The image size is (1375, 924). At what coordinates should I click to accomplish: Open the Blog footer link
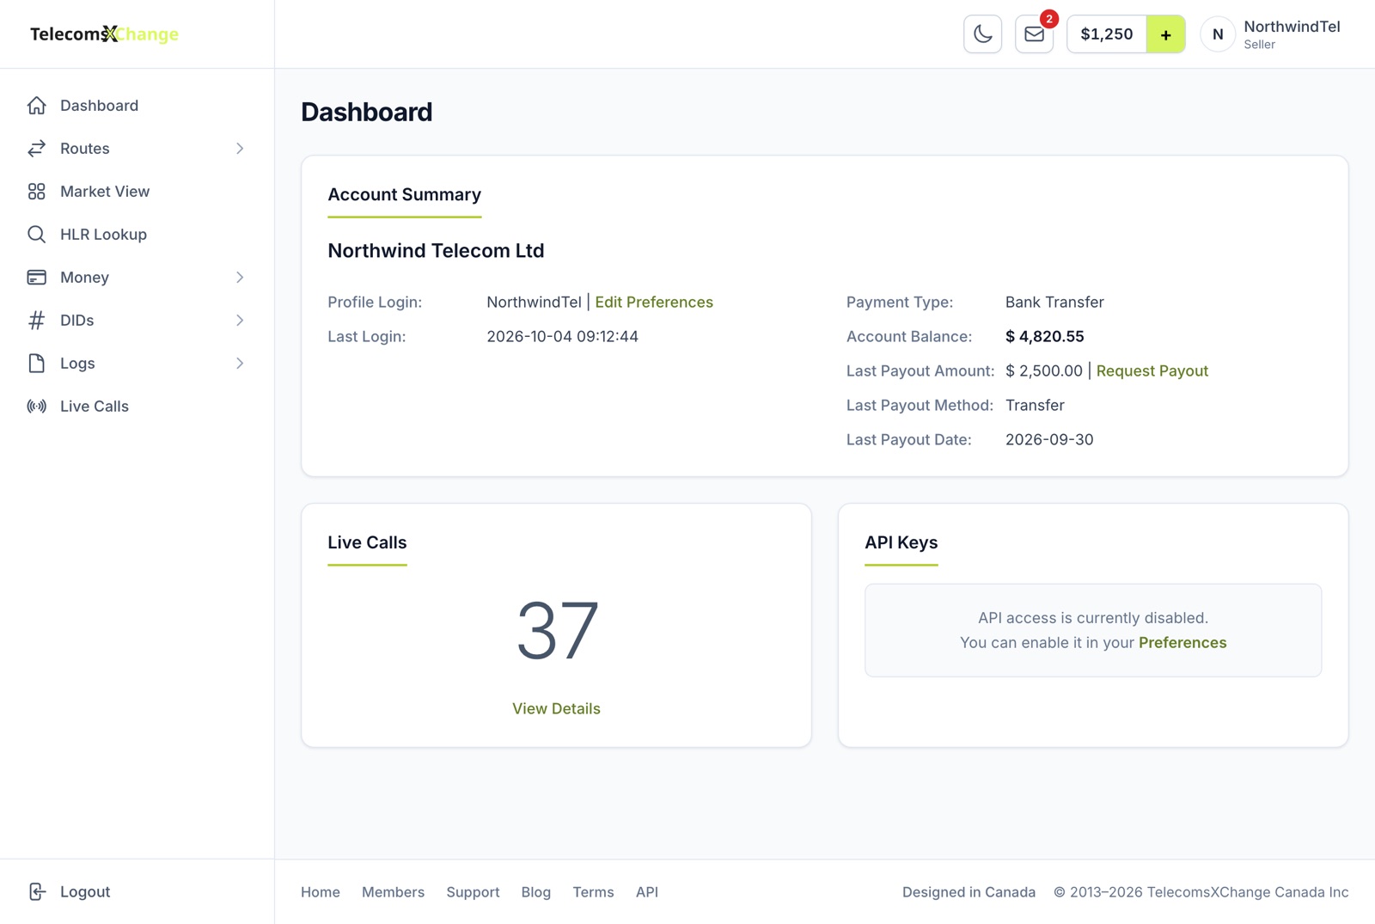[x=536, y=892]
